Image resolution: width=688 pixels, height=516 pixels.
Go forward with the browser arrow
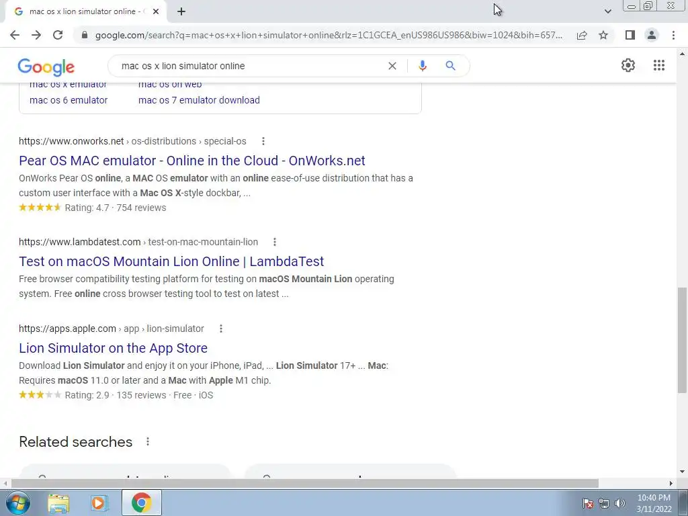pos(36,35)
